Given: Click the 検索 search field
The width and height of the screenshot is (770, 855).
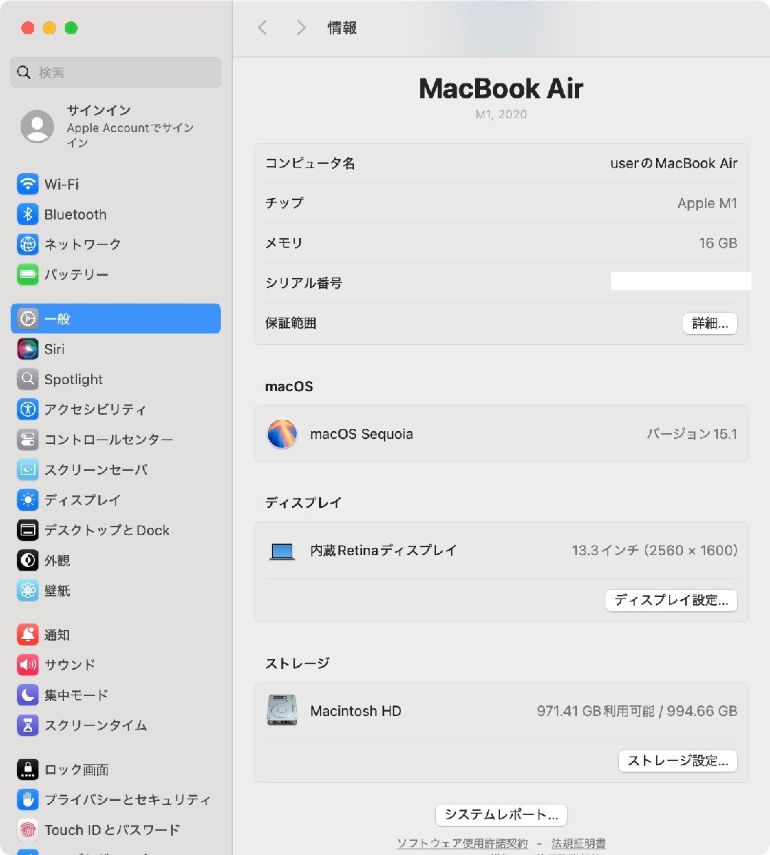Looking at the screenshot, I should 116,72.
